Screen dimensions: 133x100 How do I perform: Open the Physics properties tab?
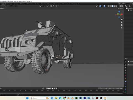tap(125, 86)
